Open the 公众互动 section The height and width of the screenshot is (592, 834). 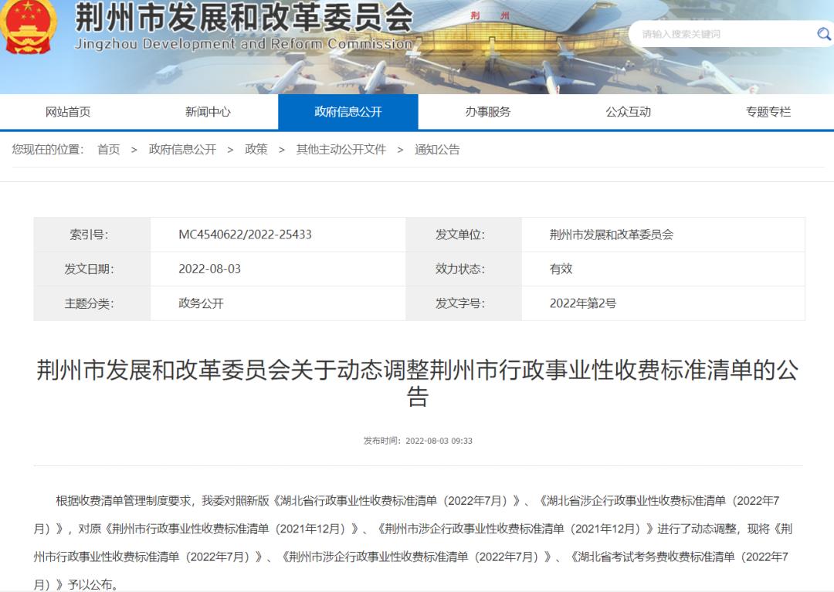coord(628,111)
